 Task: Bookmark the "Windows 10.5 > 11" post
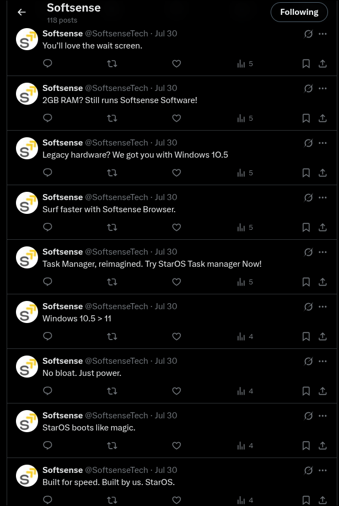click(306, 337)
